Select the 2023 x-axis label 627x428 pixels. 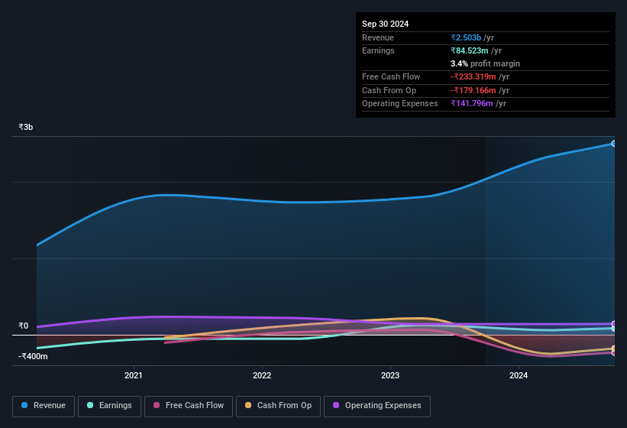coord(390,375)
